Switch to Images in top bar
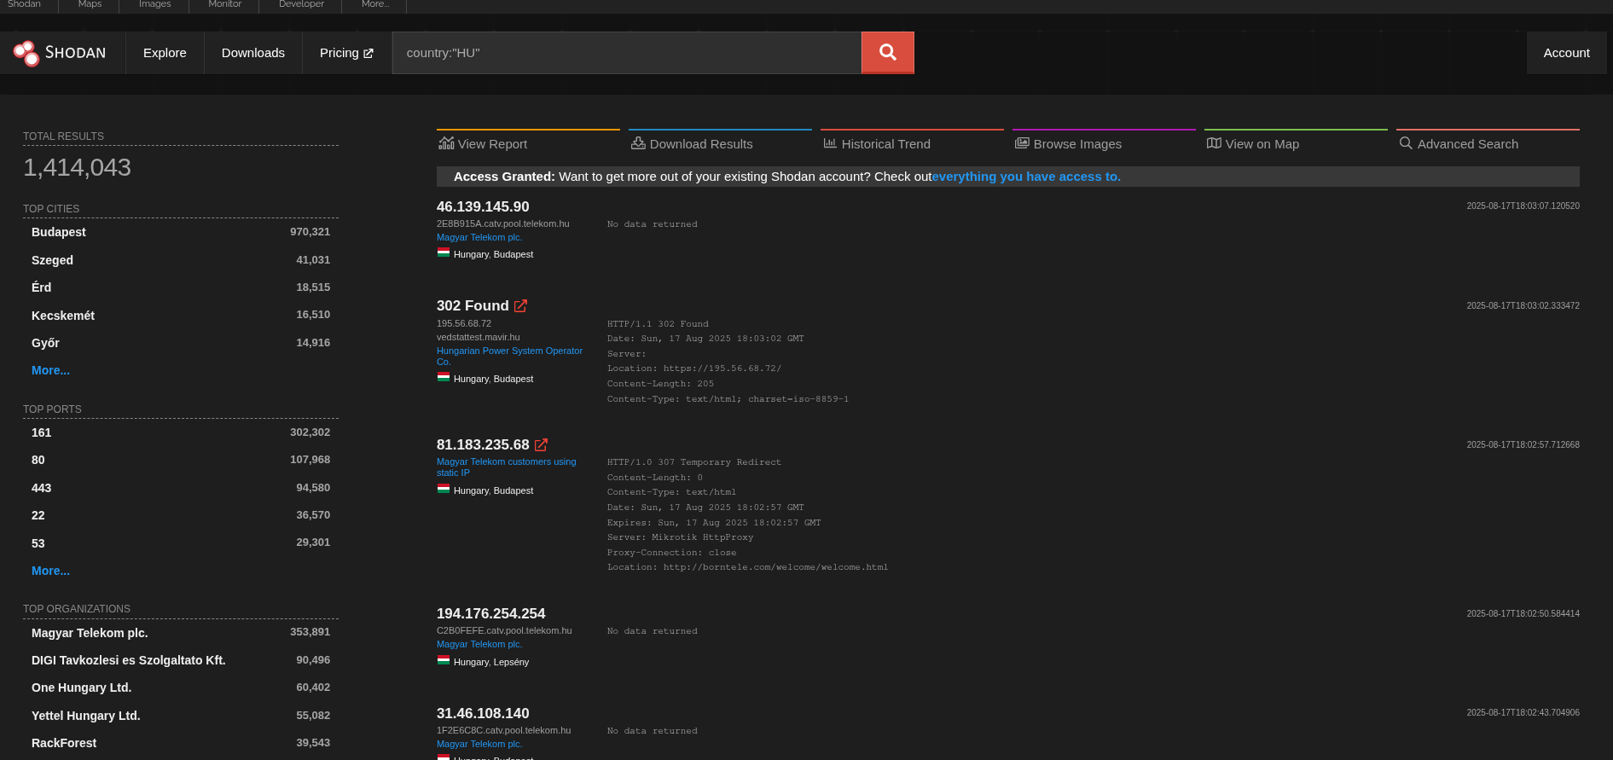 (x=154, y=4)
